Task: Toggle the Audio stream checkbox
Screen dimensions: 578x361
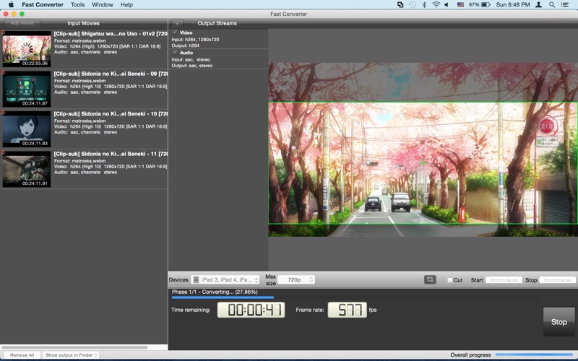Action: coord(175,52)
